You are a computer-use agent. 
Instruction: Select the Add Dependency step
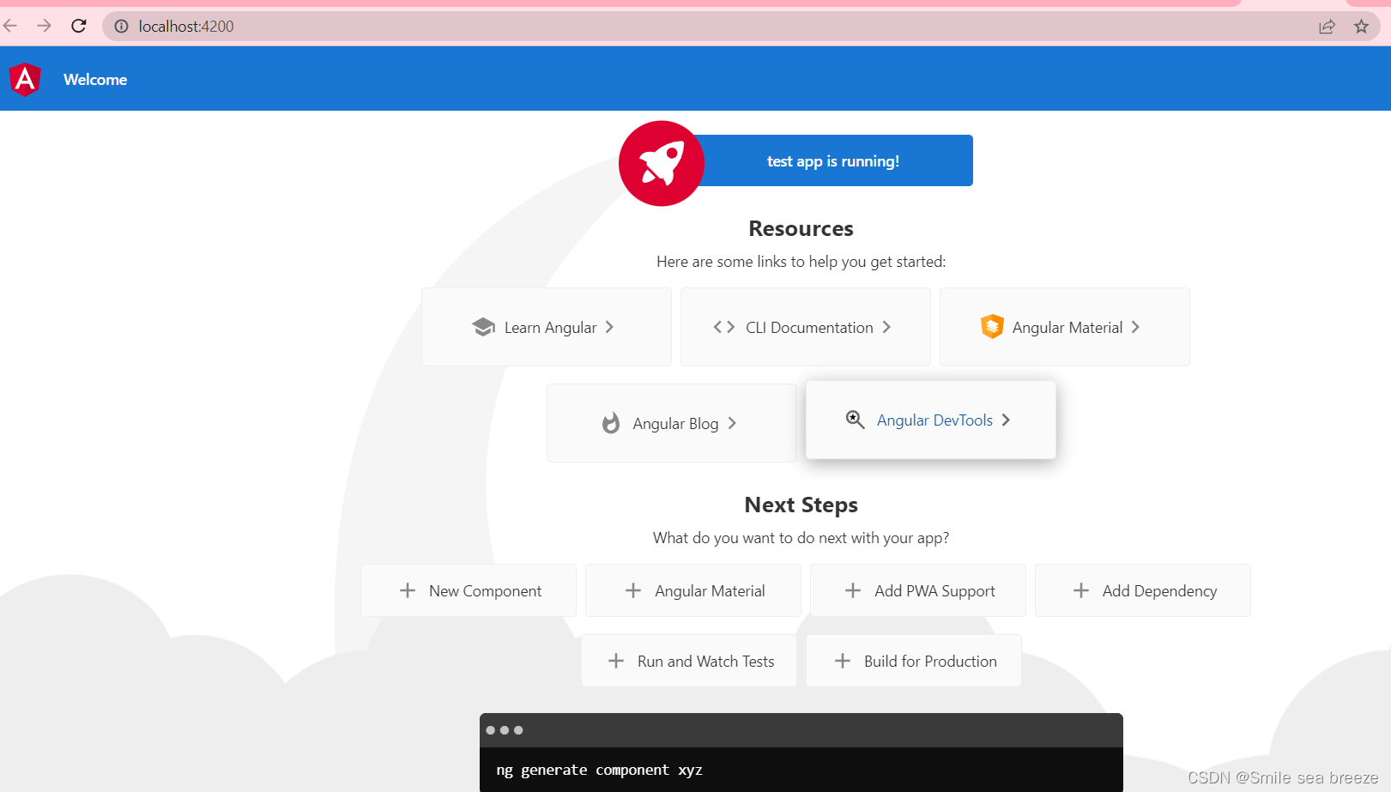pyautogui.click(x=1143, y=590)
